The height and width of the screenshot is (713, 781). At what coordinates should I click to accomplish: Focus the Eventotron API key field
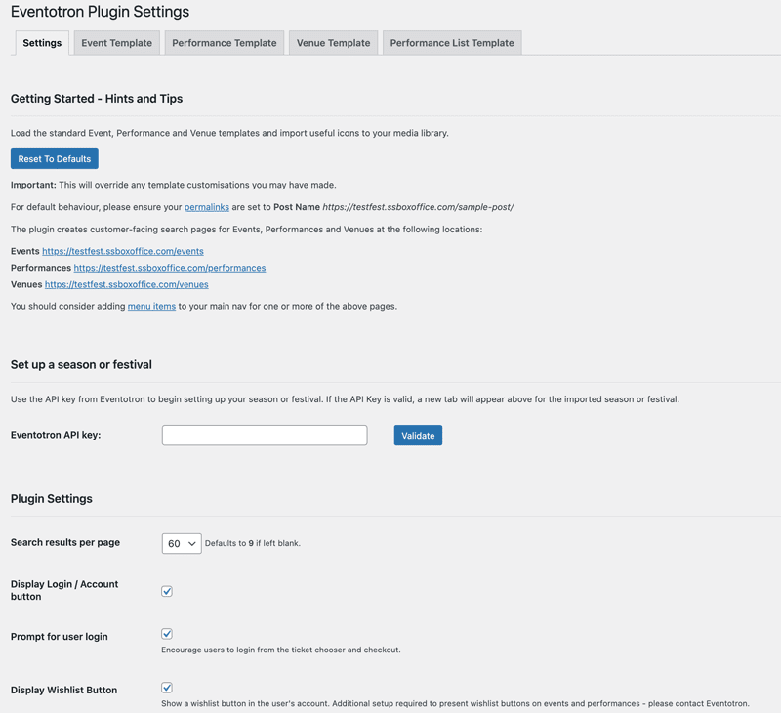tap(265, 435)
